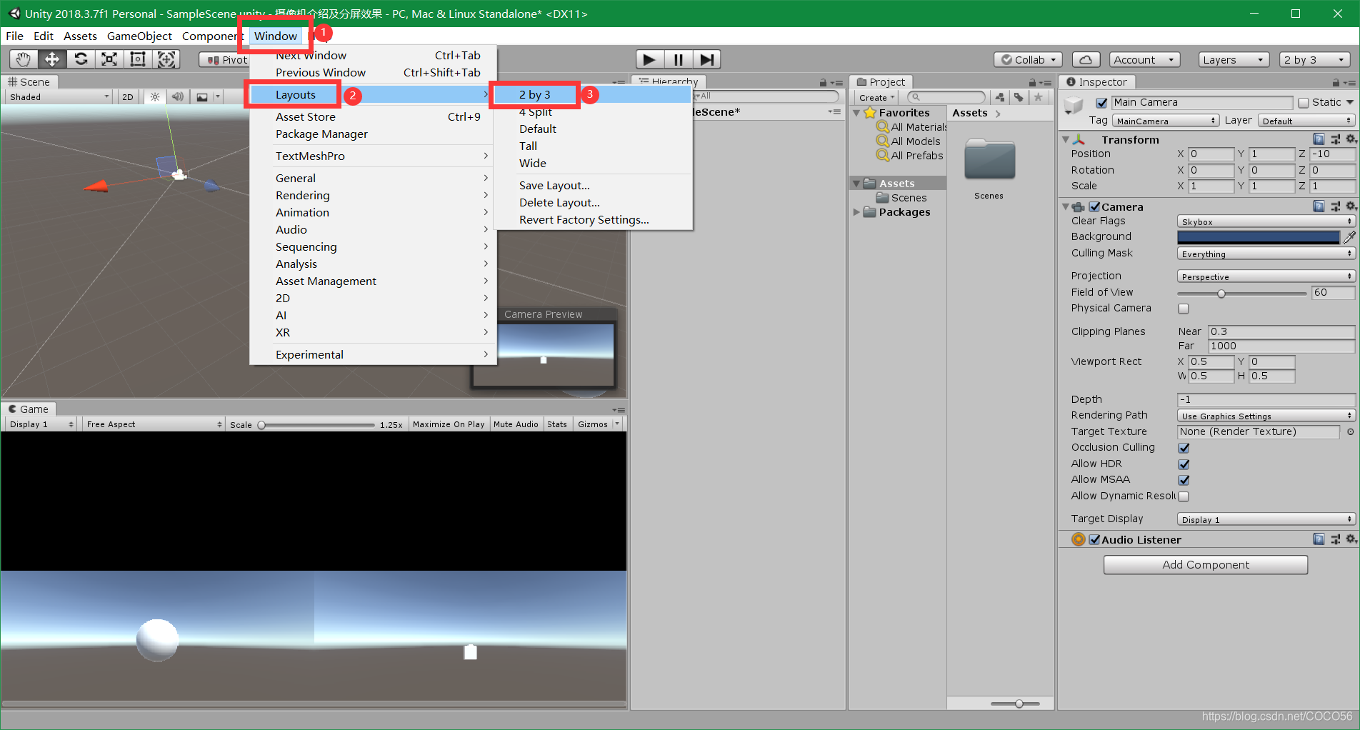Open Transform component gear settings

[1351, 139]
